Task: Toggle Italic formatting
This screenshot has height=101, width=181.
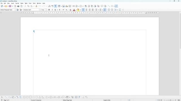Action: (x=52, y=10)
